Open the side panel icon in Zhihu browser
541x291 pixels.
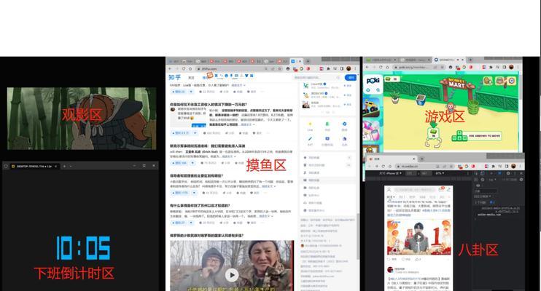pyautogui.click(x=342, y=69)
